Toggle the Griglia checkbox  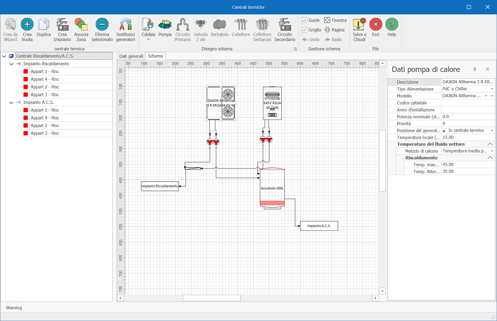[x=305, y=30]
